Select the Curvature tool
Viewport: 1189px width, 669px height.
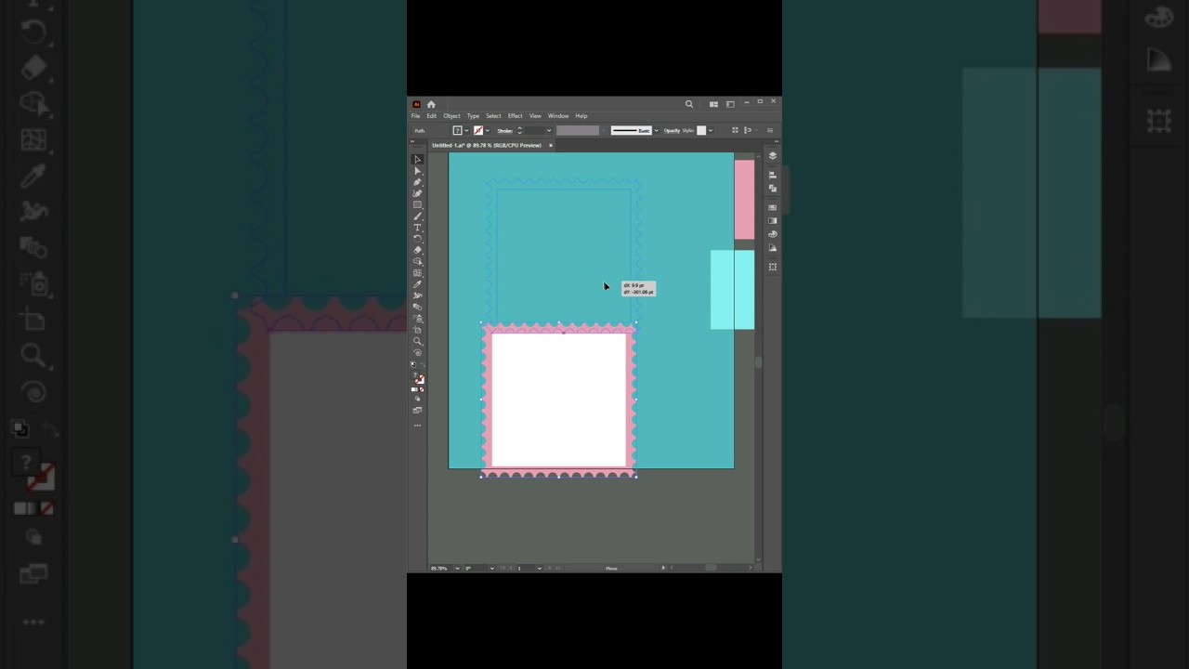(x=417, y=193)
